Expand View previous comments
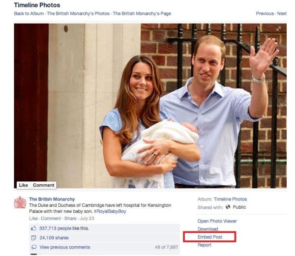 click(x=65, y=247)
